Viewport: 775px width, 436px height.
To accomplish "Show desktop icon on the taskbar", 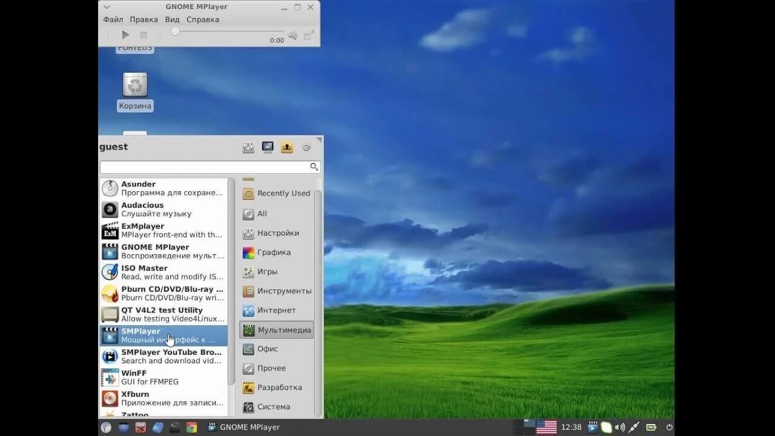I will (x=124, y=428).
